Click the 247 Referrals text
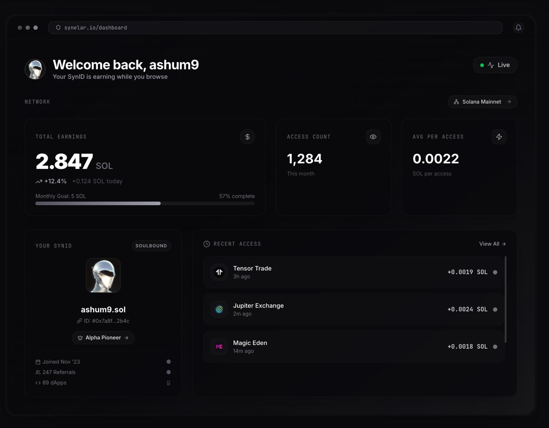This screenshot has width=549, height=428. (59, 372)
